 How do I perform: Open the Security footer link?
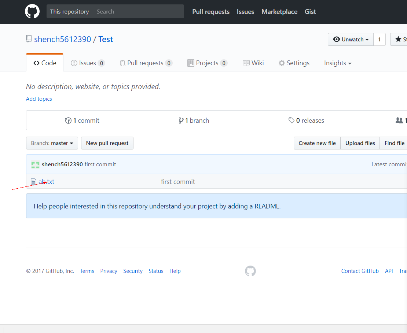point(133,271)
